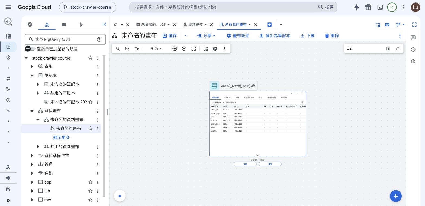The width and height of the screenshot is (425, 206).
Task: Arrange nodes in grid layout icon
Action: 206,48
